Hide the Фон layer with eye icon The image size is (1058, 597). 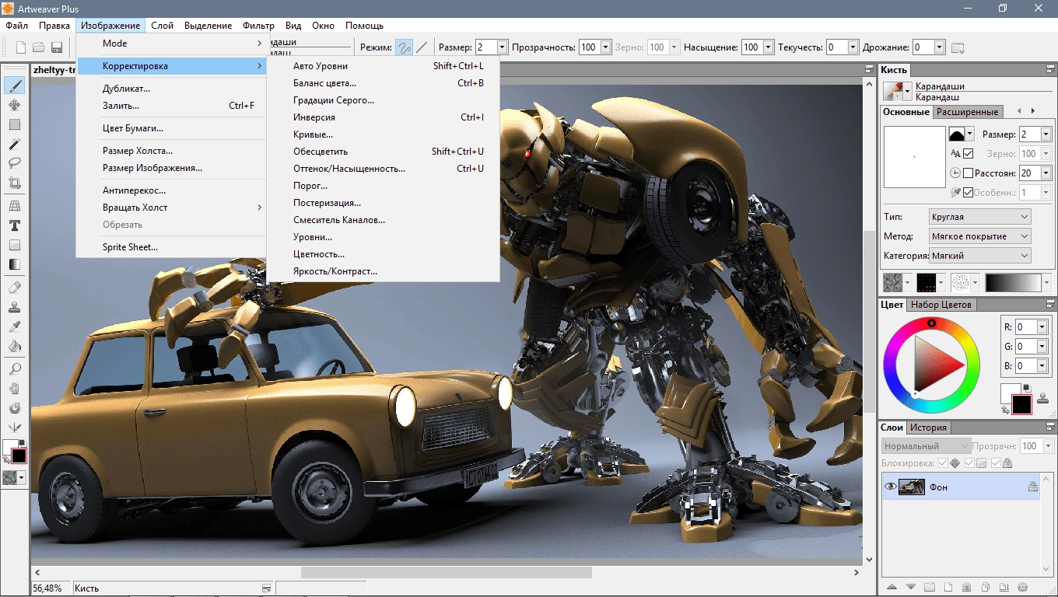coord(890,487)
